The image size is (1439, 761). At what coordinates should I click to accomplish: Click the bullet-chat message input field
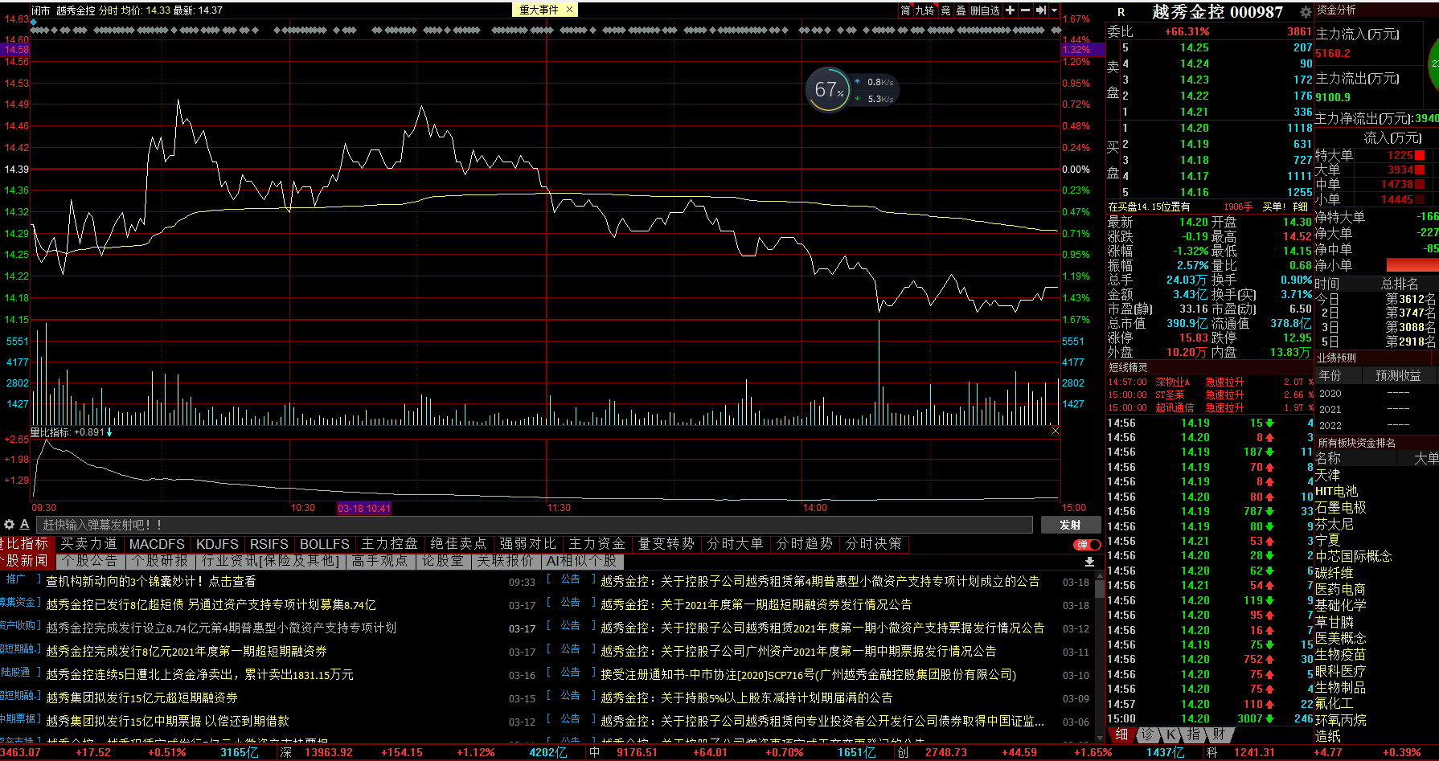pos(535,525)
